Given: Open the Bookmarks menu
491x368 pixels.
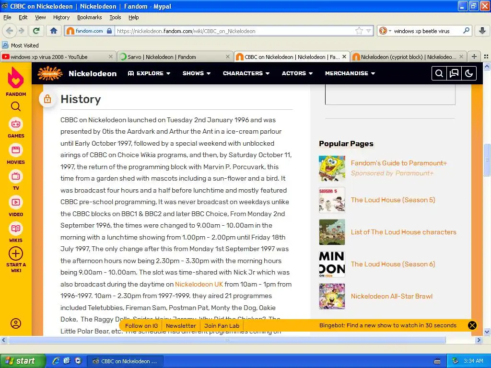Looking at the screenshot, I should coord(89,17).
